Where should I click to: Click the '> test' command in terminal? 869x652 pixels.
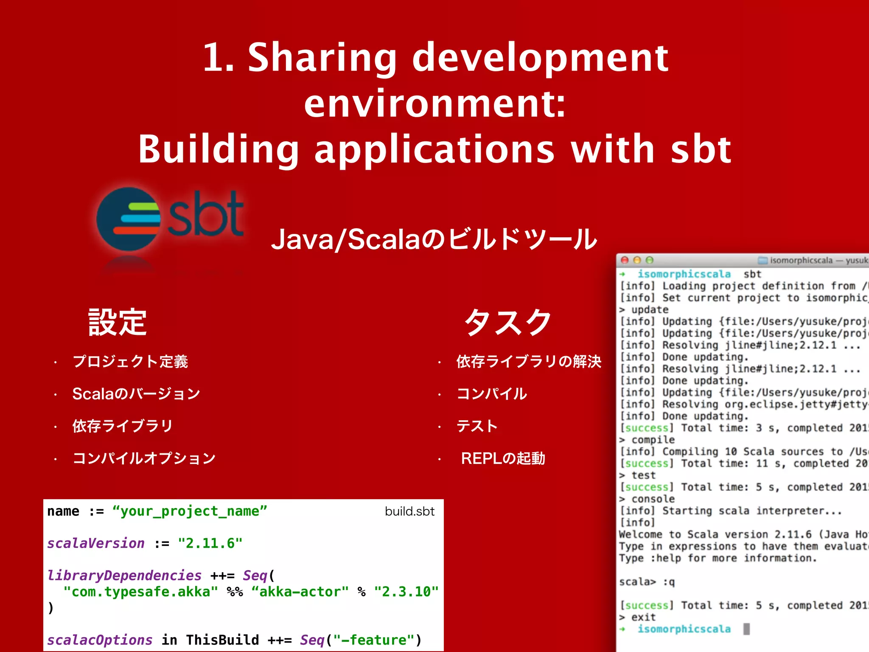click(x=637, y=475)
